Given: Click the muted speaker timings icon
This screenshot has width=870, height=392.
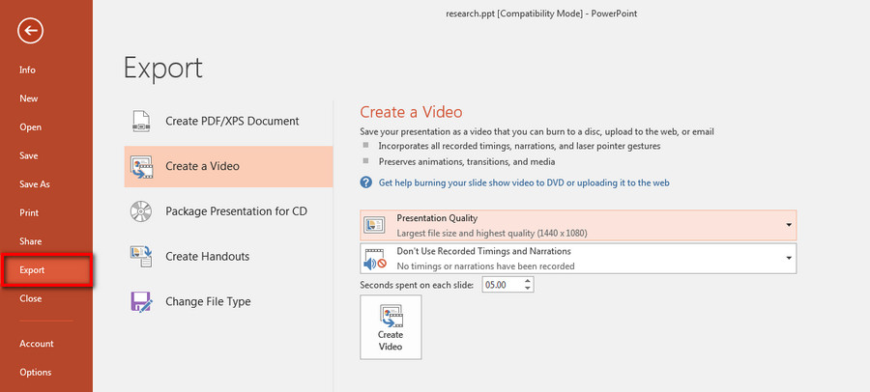Looking at the screenshot, I should pyautogui.click(x=374, y=259).
